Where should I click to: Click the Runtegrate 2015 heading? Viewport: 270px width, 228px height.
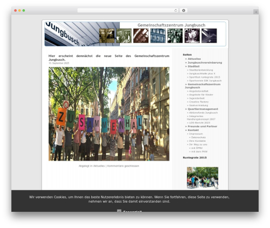pos(195,158)
